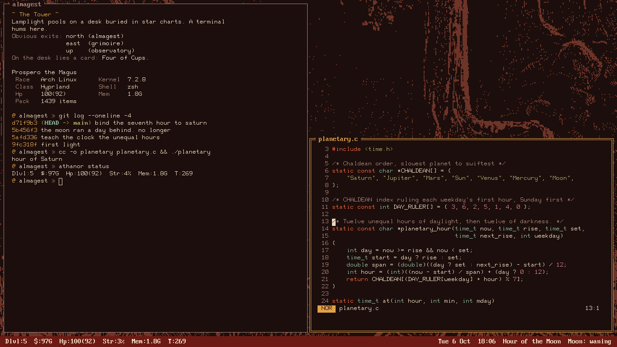This screenshot has height=347, width=617.
Task: Click the T:269 entry in bottom bar
Action: coord(177,342)
